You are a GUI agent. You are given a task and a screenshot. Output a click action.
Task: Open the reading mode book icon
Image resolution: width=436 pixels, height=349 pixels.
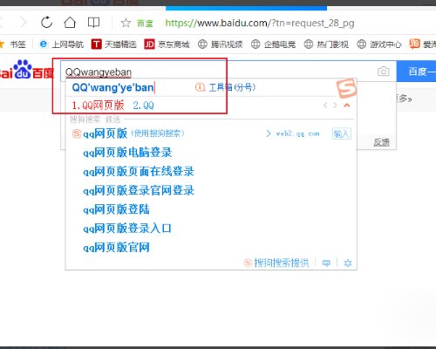click(x=93, y=23)
